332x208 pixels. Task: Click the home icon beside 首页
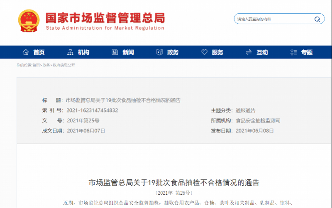pos(26,52)
